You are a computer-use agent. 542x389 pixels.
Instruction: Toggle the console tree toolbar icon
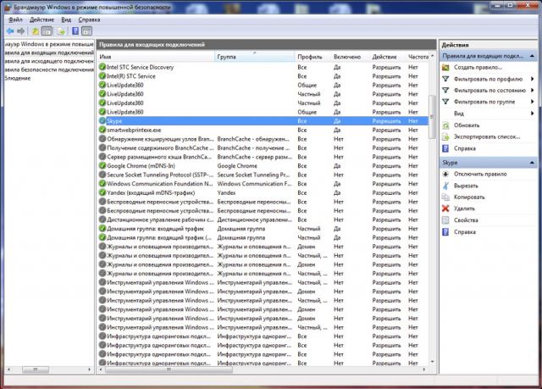click(x=47, y=31)
